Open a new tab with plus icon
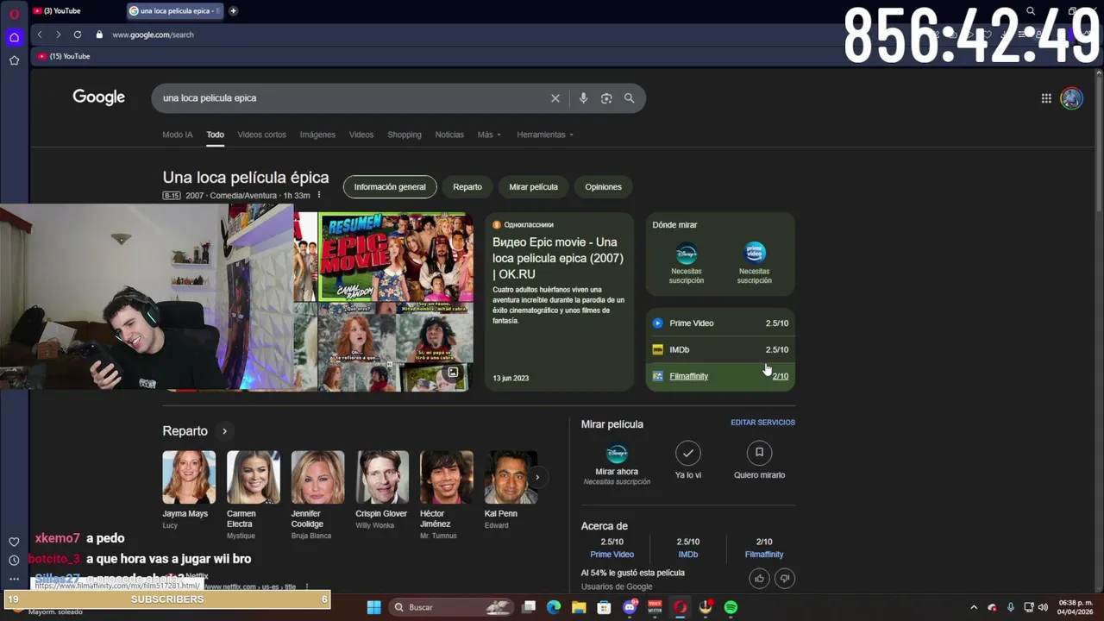1104x621 pixels. [x=233, y=10]
